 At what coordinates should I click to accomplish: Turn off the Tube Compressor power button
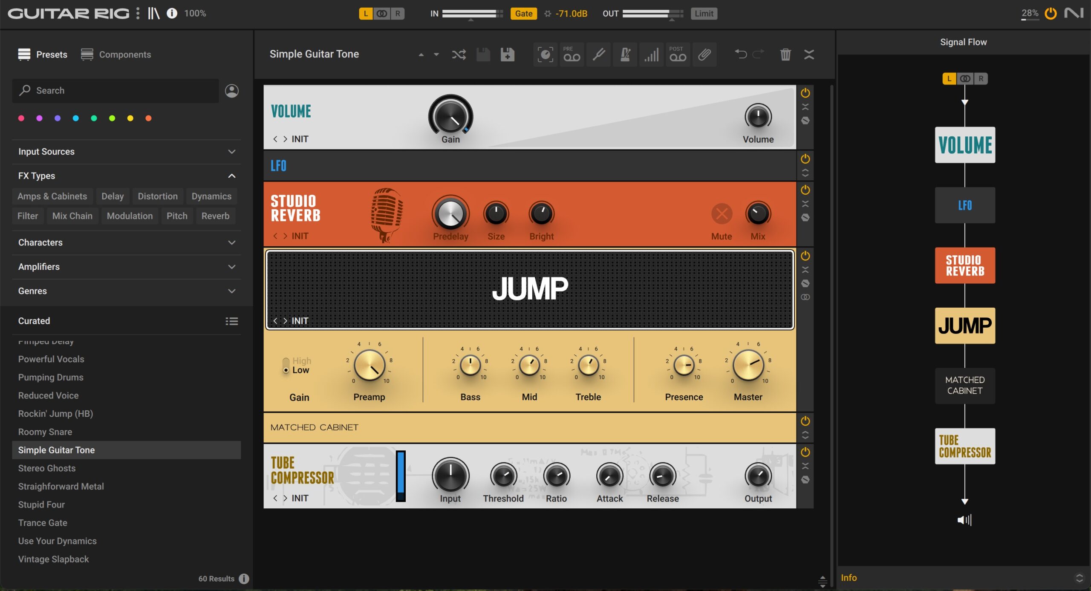(805, 452)
